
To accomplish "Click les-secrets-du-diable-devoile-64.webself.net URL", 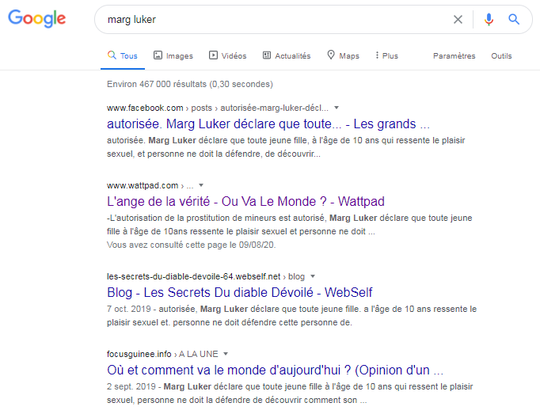I will pos(193,276).
